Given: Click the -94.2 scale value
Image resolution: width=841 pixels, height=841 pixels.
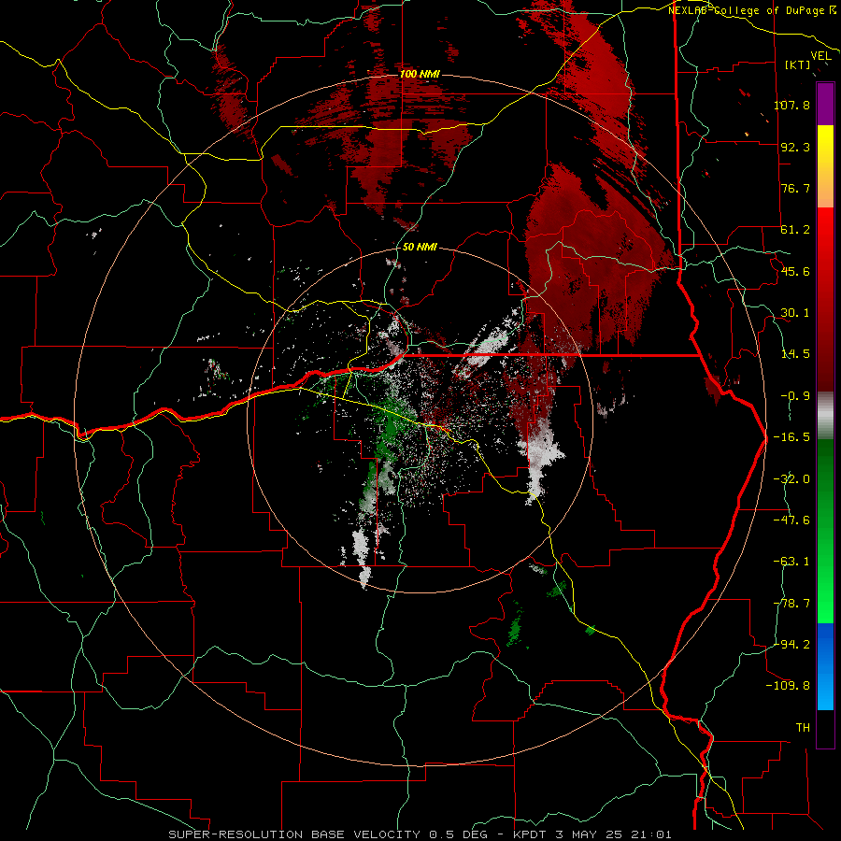Looking at the screenshot, I should (791, 644).
